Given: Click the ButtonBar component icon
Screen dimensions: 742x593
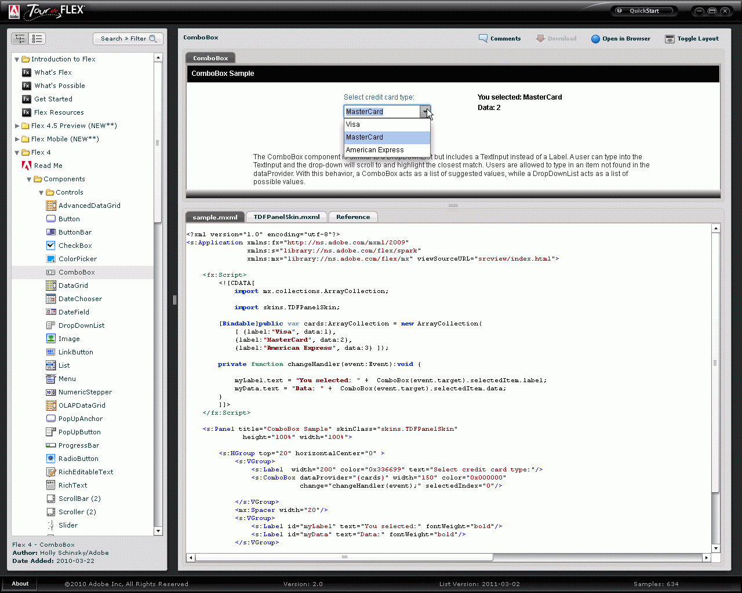Looking at the screenshot, I should [x=51, y=232].
